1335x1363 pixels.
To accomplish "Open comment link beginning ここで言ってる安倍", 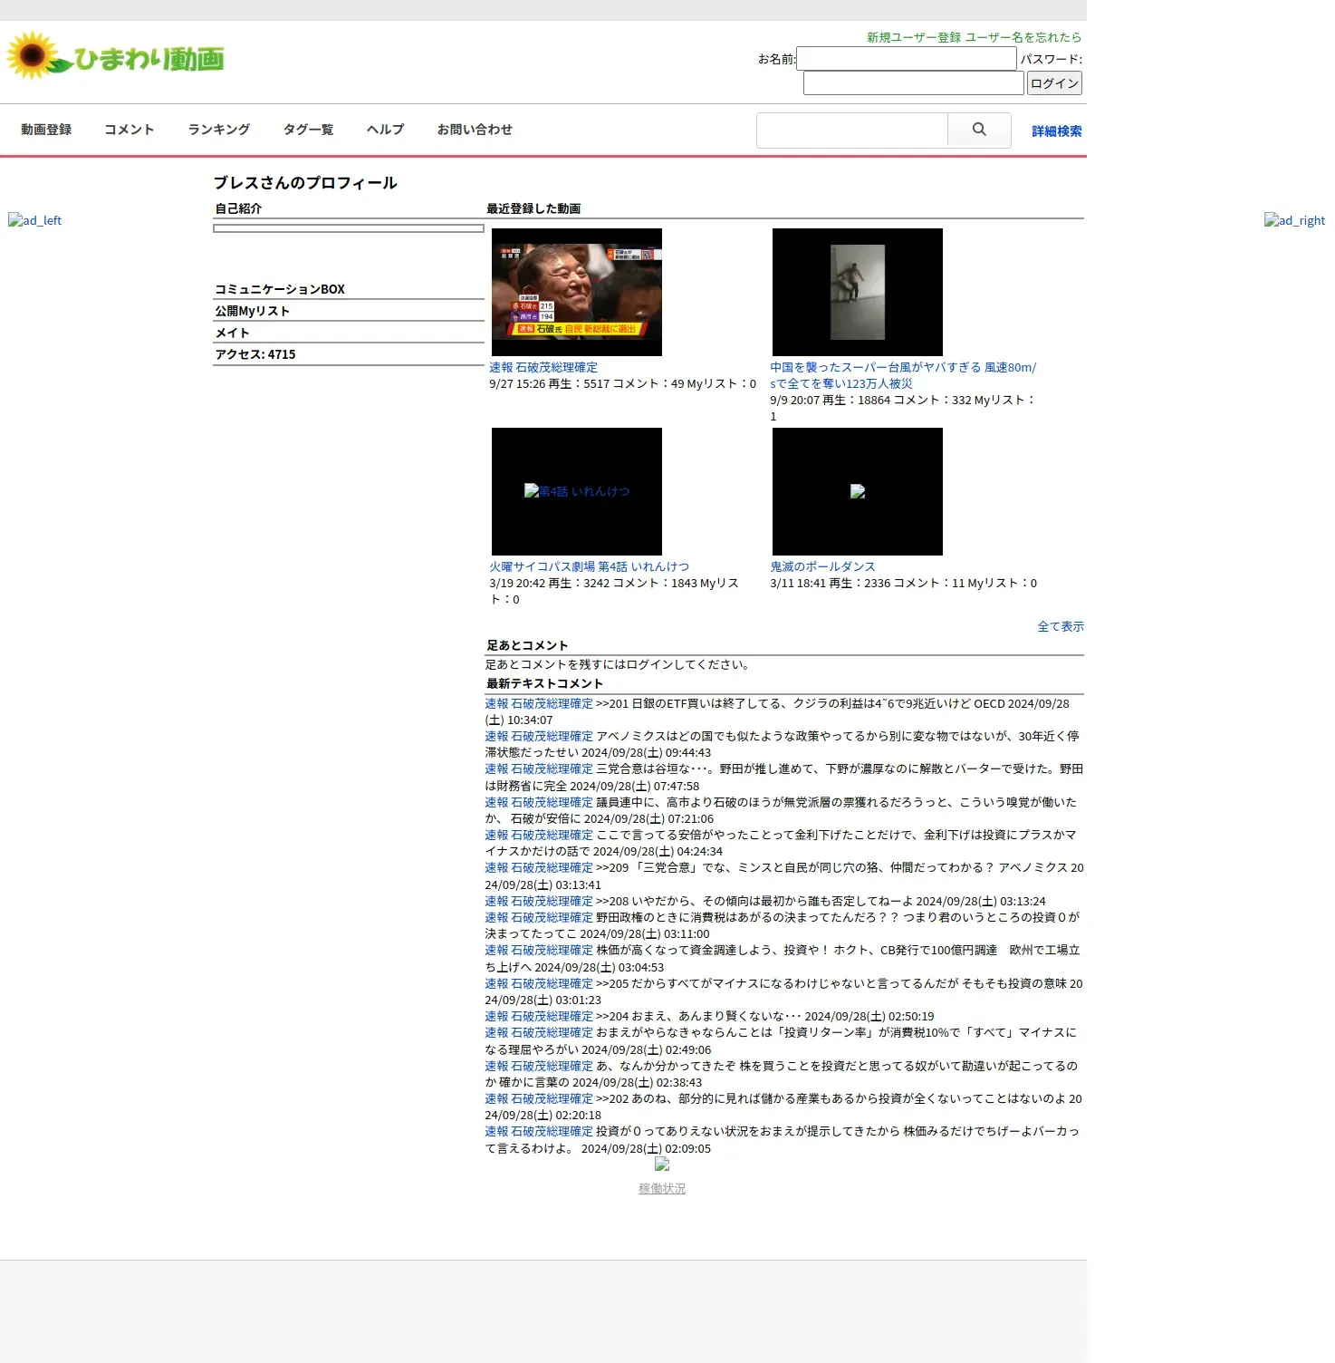I will 539,835.
